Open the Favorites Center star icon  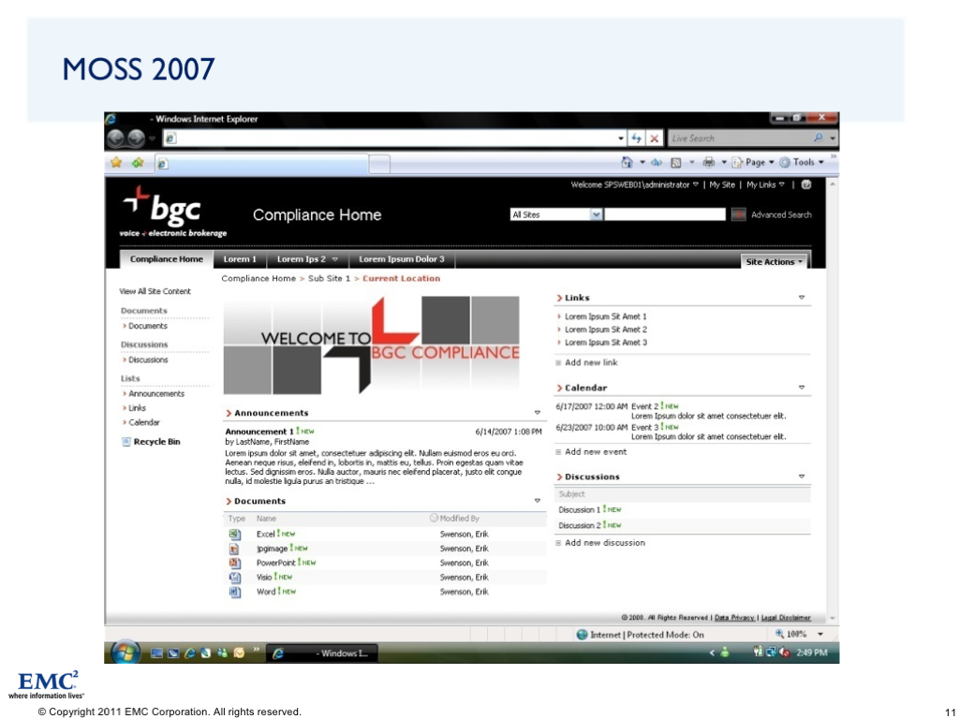(116, 163)
